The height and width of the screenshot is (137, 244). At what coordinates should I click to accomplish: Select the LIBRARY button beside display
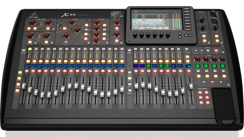187,20
